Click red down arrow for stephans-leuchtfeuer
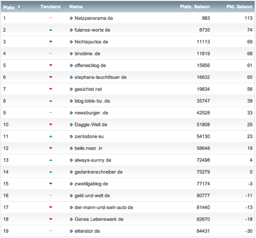The height and width of the screenshot is (238, 256). click(51, 77)
